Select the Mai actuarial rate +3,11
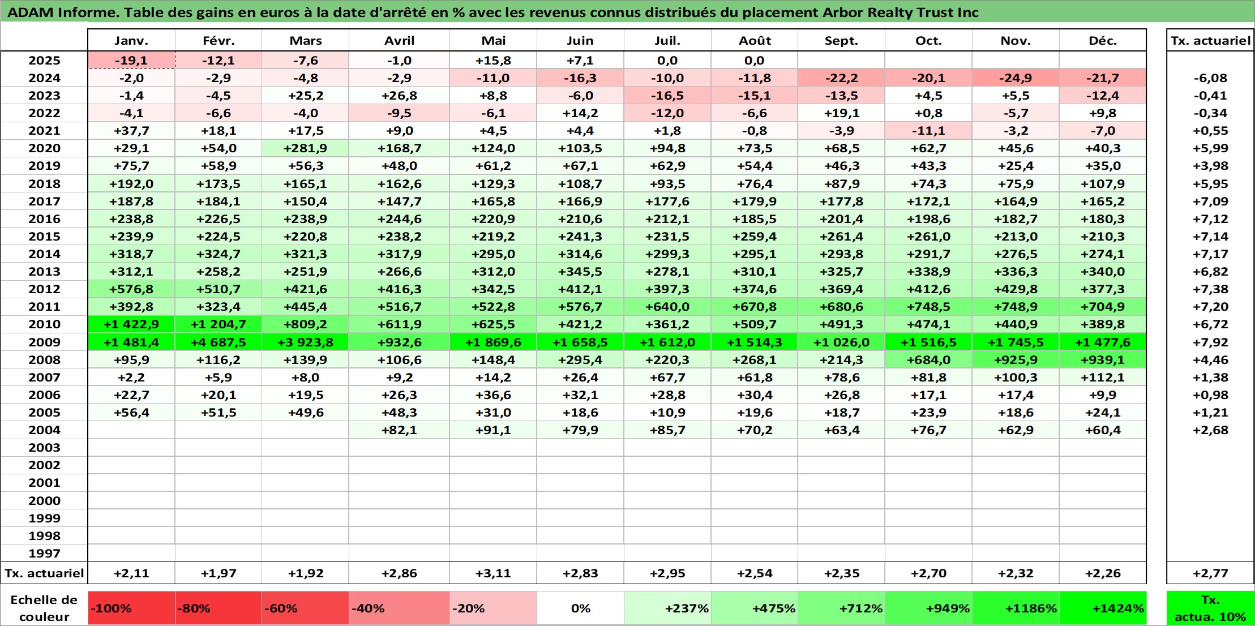Viewport: 1255px width, 626px height. point(493,573)
